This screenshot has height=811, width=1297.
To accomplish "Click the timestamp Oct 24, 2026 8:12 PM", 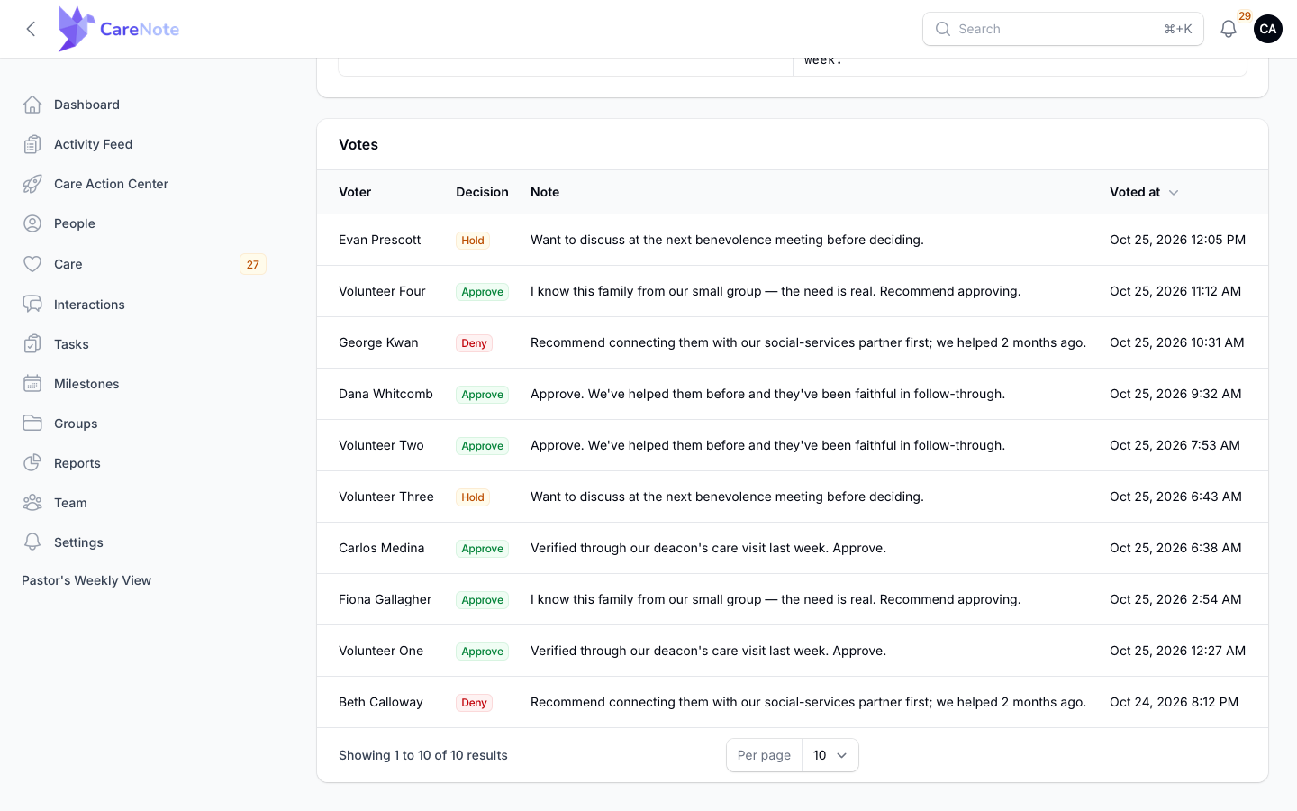I will coord(1175,702).
